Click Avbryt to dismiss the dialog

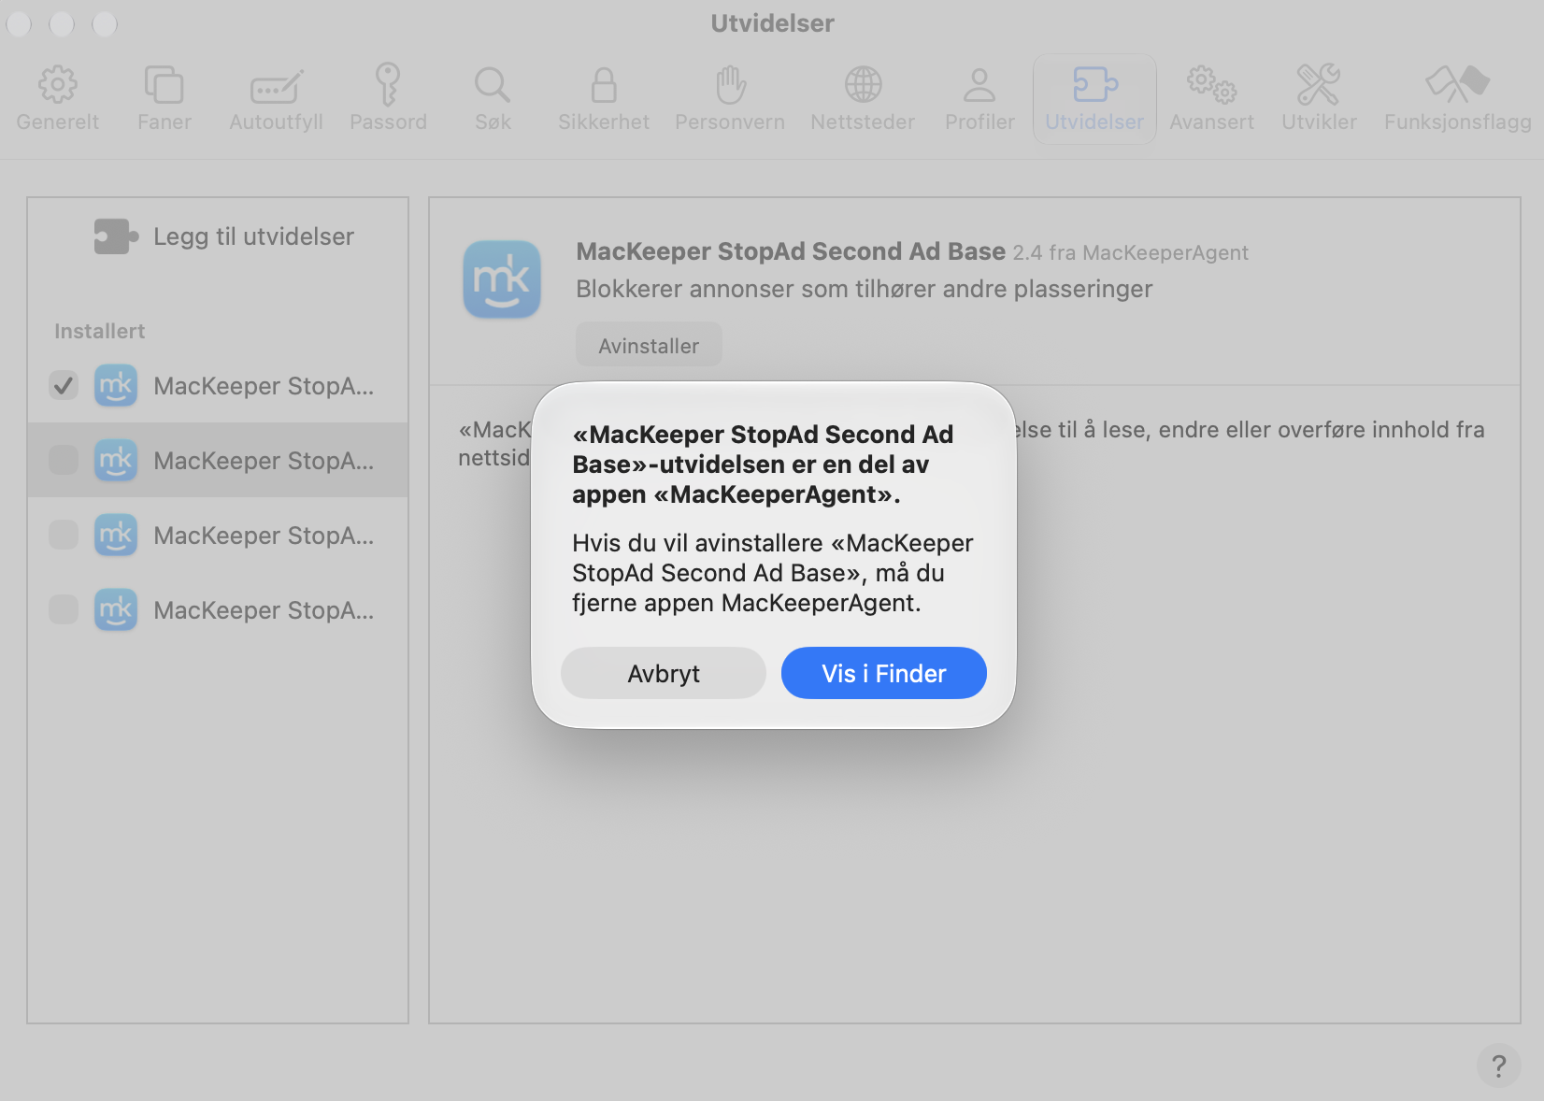[x=664, y=673]
